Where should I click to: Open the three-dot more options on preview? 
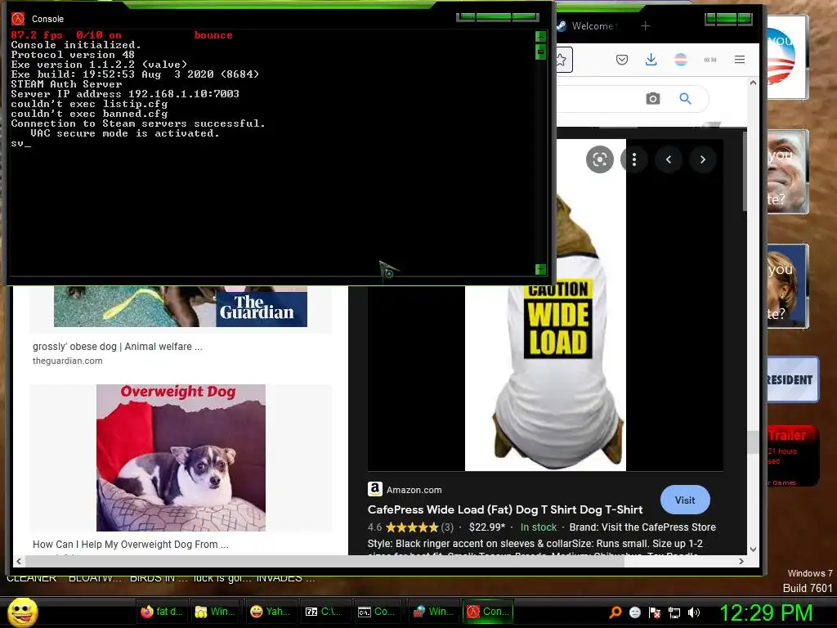(x=634, y=159)
